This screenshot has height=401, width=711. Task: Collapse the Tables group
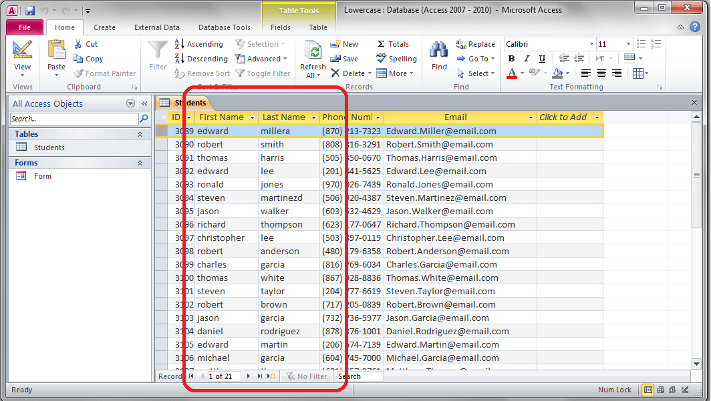tap(140, 134)
